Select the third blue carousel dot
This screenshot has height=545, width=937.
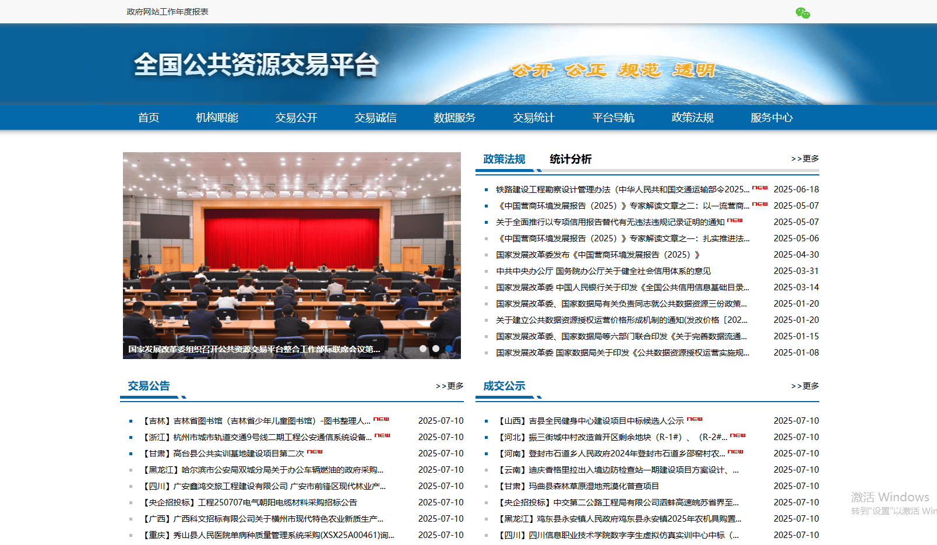point(449,349)
